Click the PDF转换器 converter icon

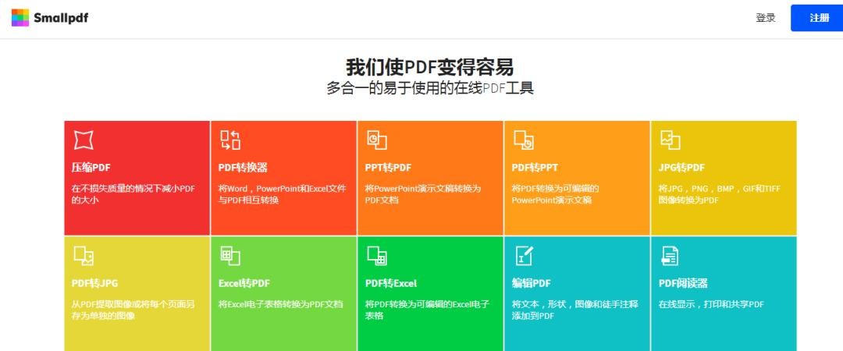click(x=229, y=140)
